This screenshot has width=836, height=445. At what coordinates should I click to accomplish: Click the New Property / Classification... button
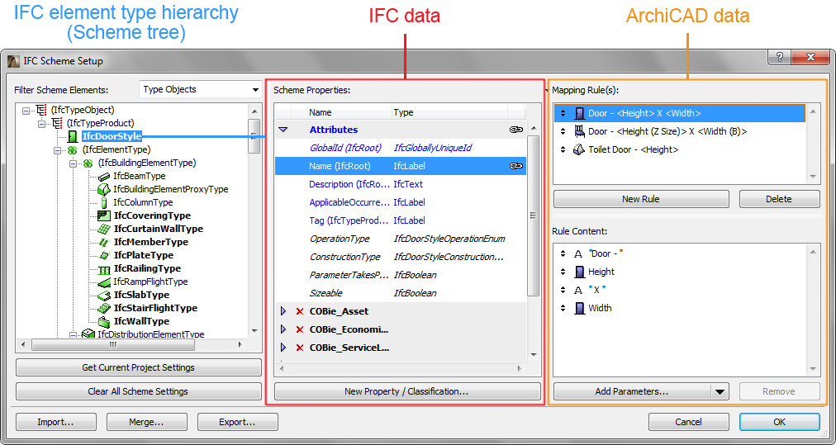coord(407,391)
